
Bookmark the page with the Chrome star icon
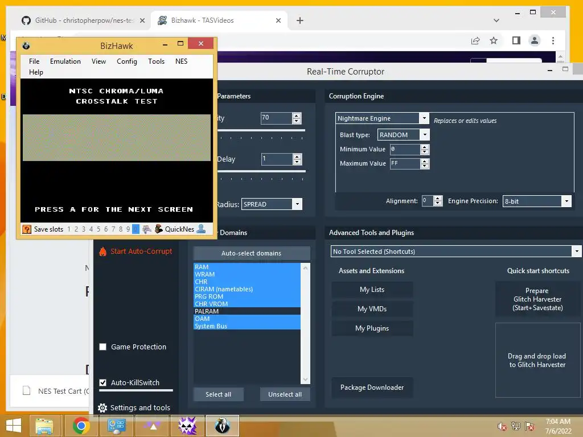494,40
